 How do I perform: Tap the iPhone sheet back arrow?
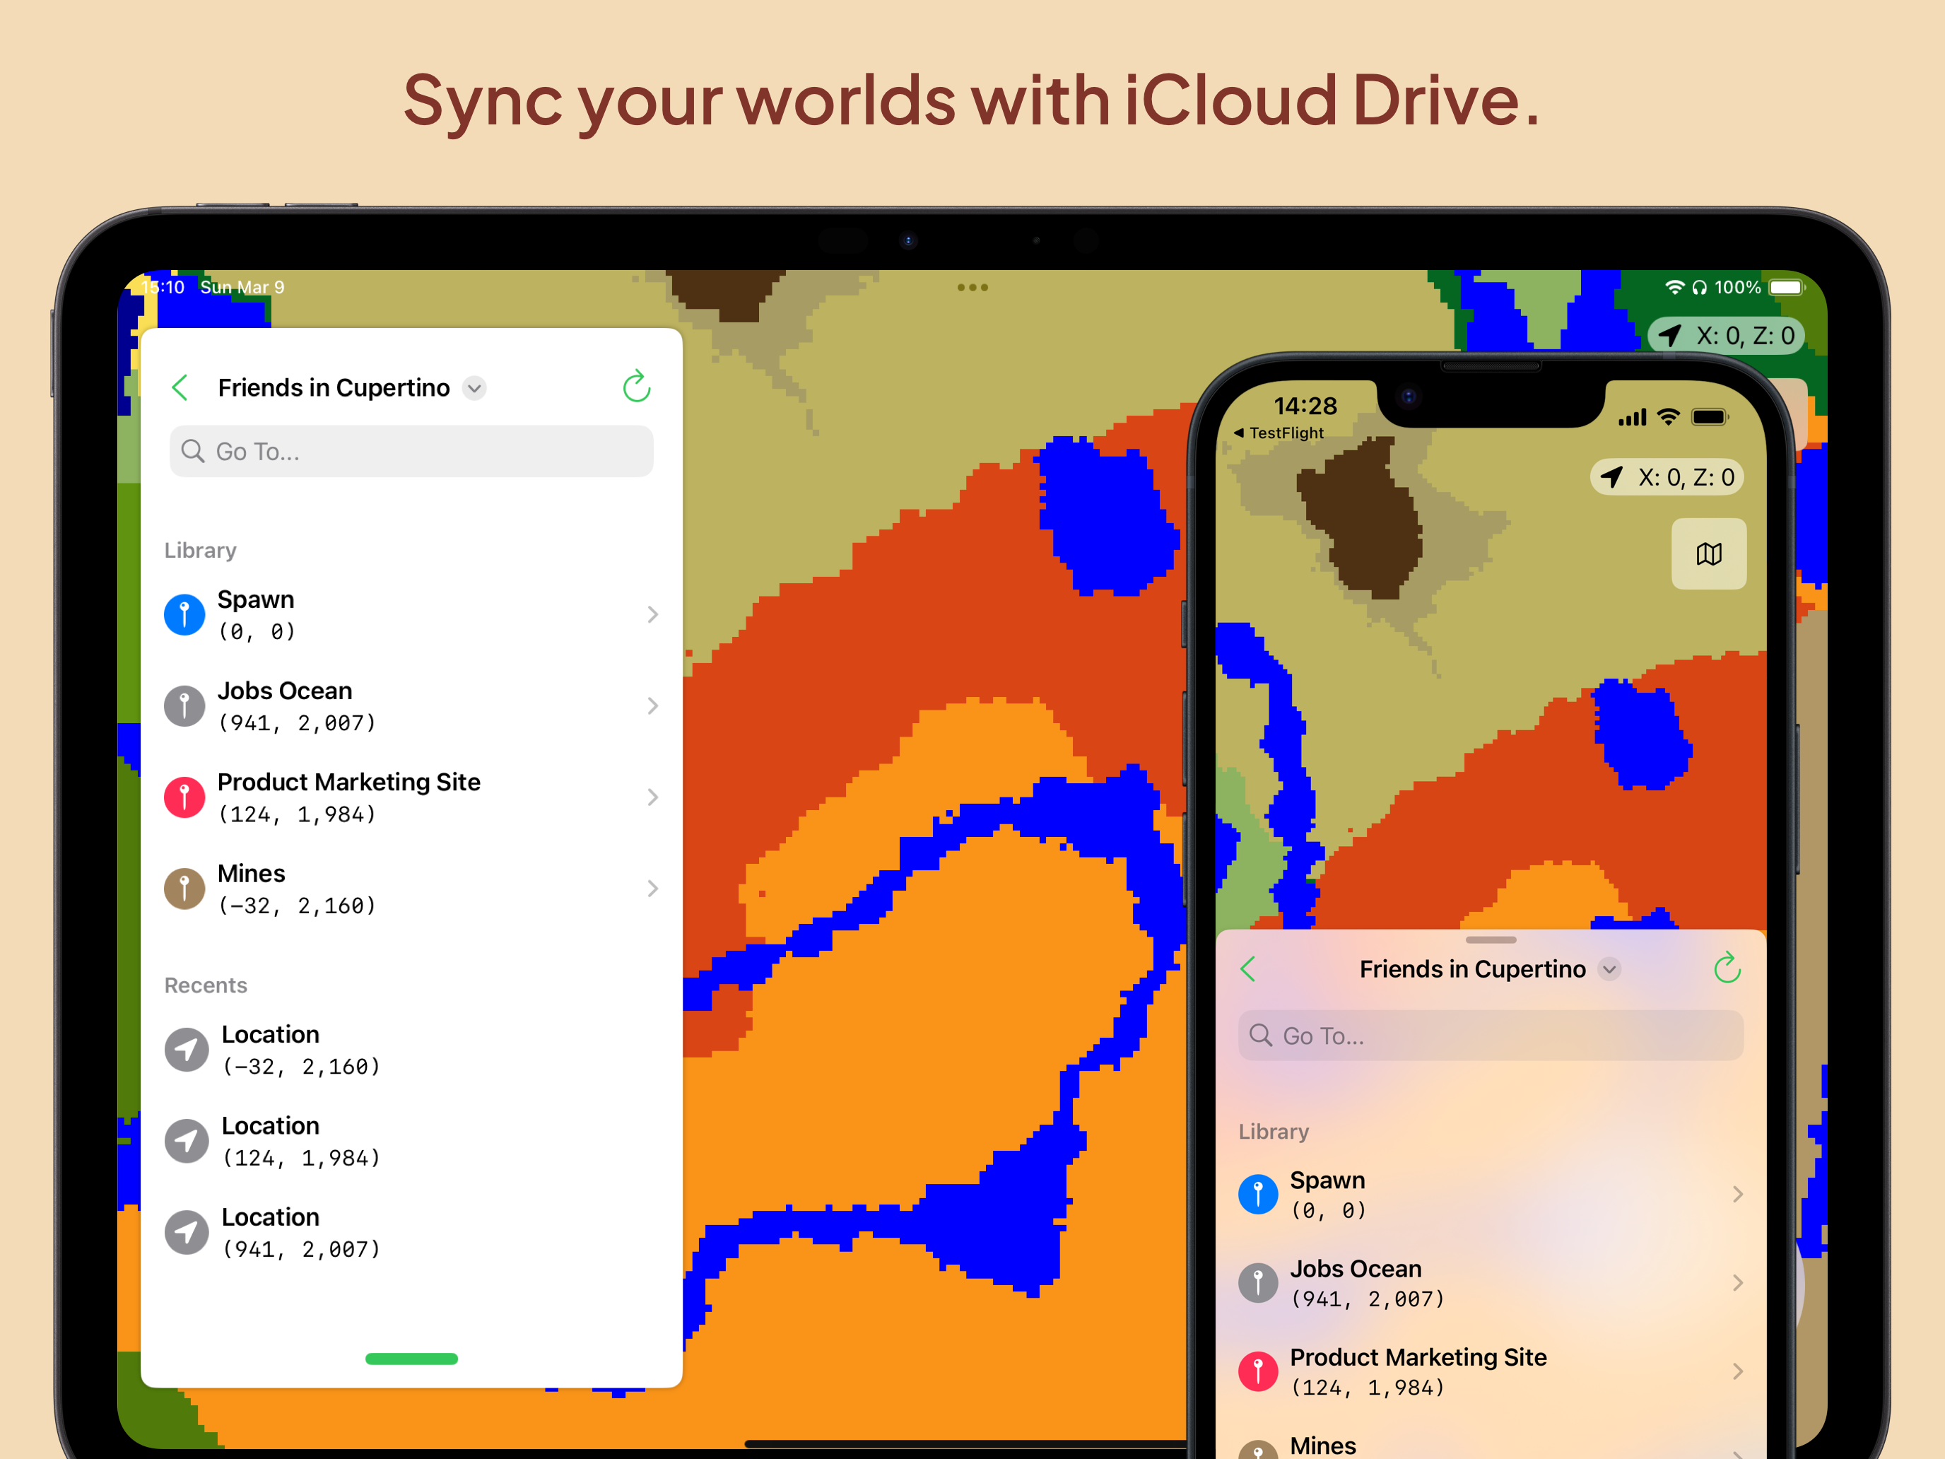[1247, 969]
